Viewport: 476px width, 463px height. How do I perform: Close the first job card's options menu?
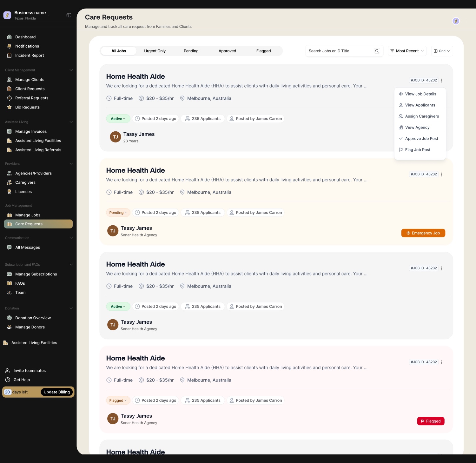(441, 80)
